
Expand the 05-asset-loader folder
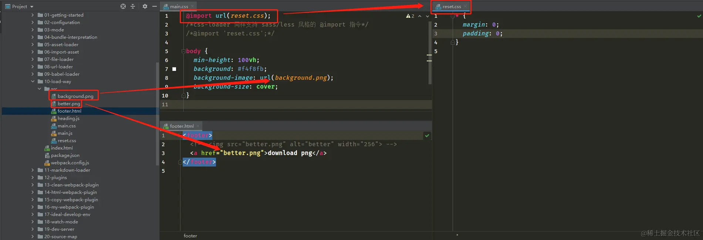(33, 45)
